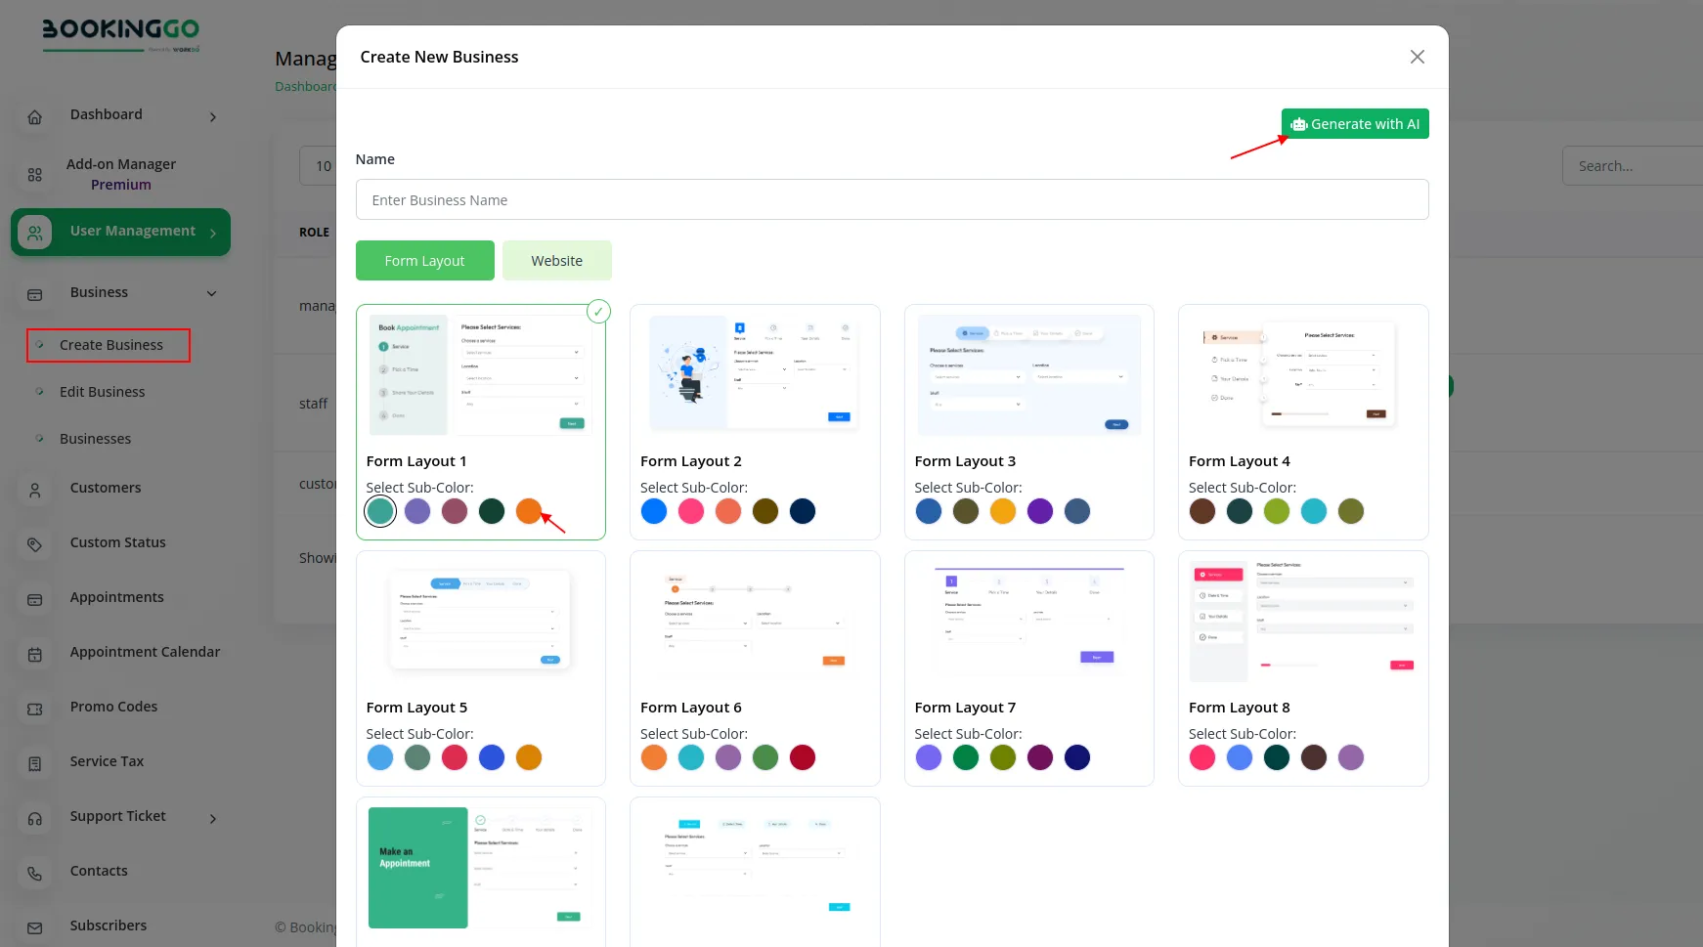Click the Contacts phone icon

[x=34, y=873]
